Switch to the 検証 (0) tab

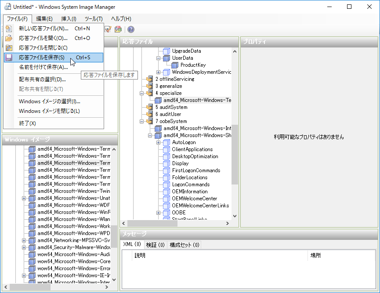pos(155,245)
